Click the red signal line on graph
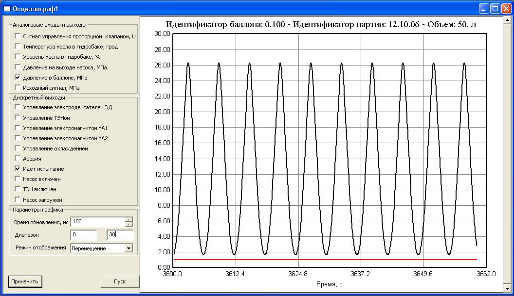The image size is (514, 296). (321, 260)
